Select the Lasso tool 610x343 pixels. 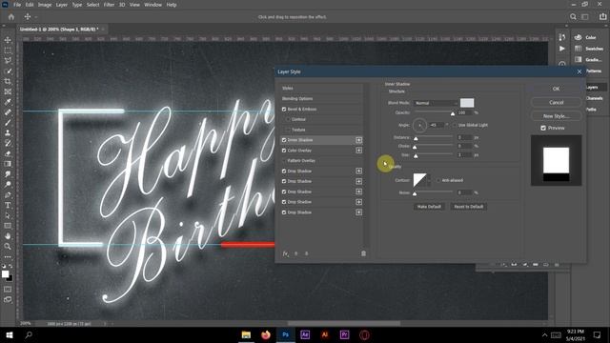coord(8,61)
